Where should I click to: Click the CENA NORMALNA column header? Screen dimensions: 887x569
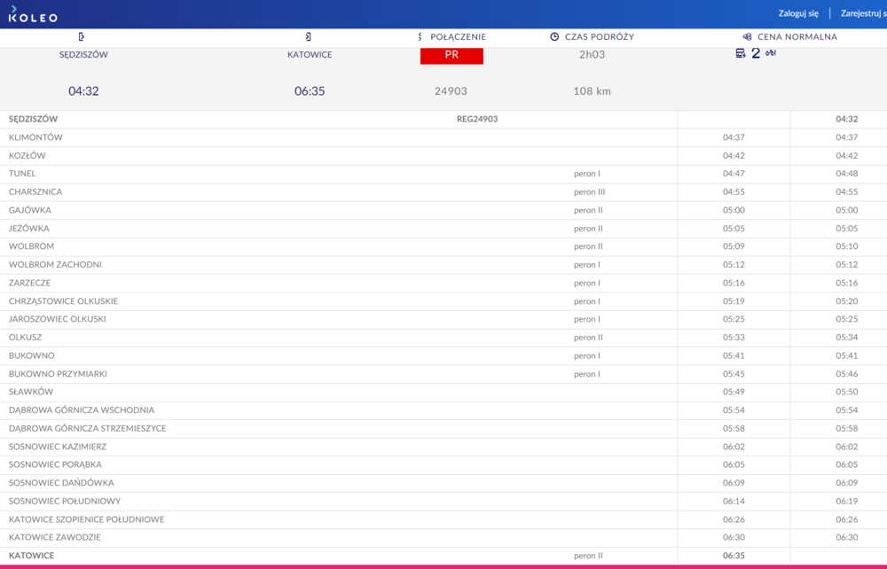click(797, 36)
